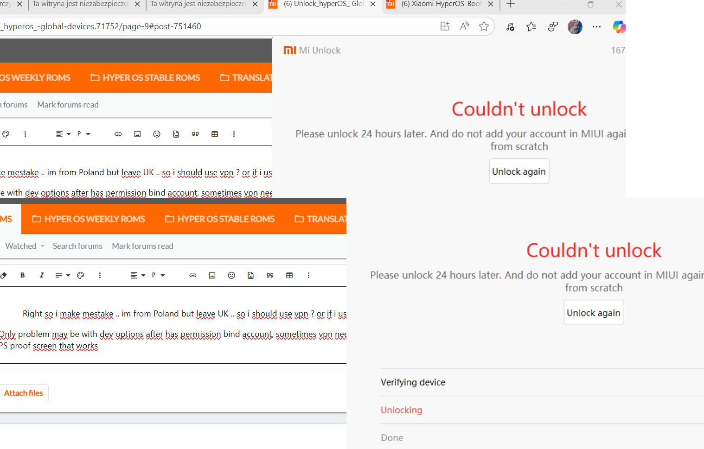Toggle Bold formatting in the editor
Screen dimensions: 704x449
coord(22,275)
